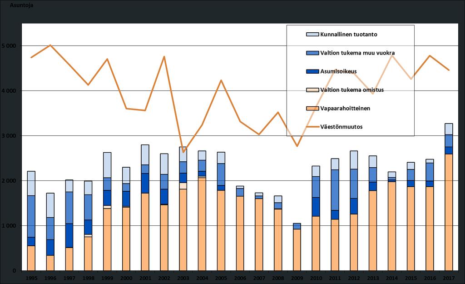Click the 2014 x-axis year label
Image resolution: width=465 pixels, height=284 pixels.
pos(392,279)
